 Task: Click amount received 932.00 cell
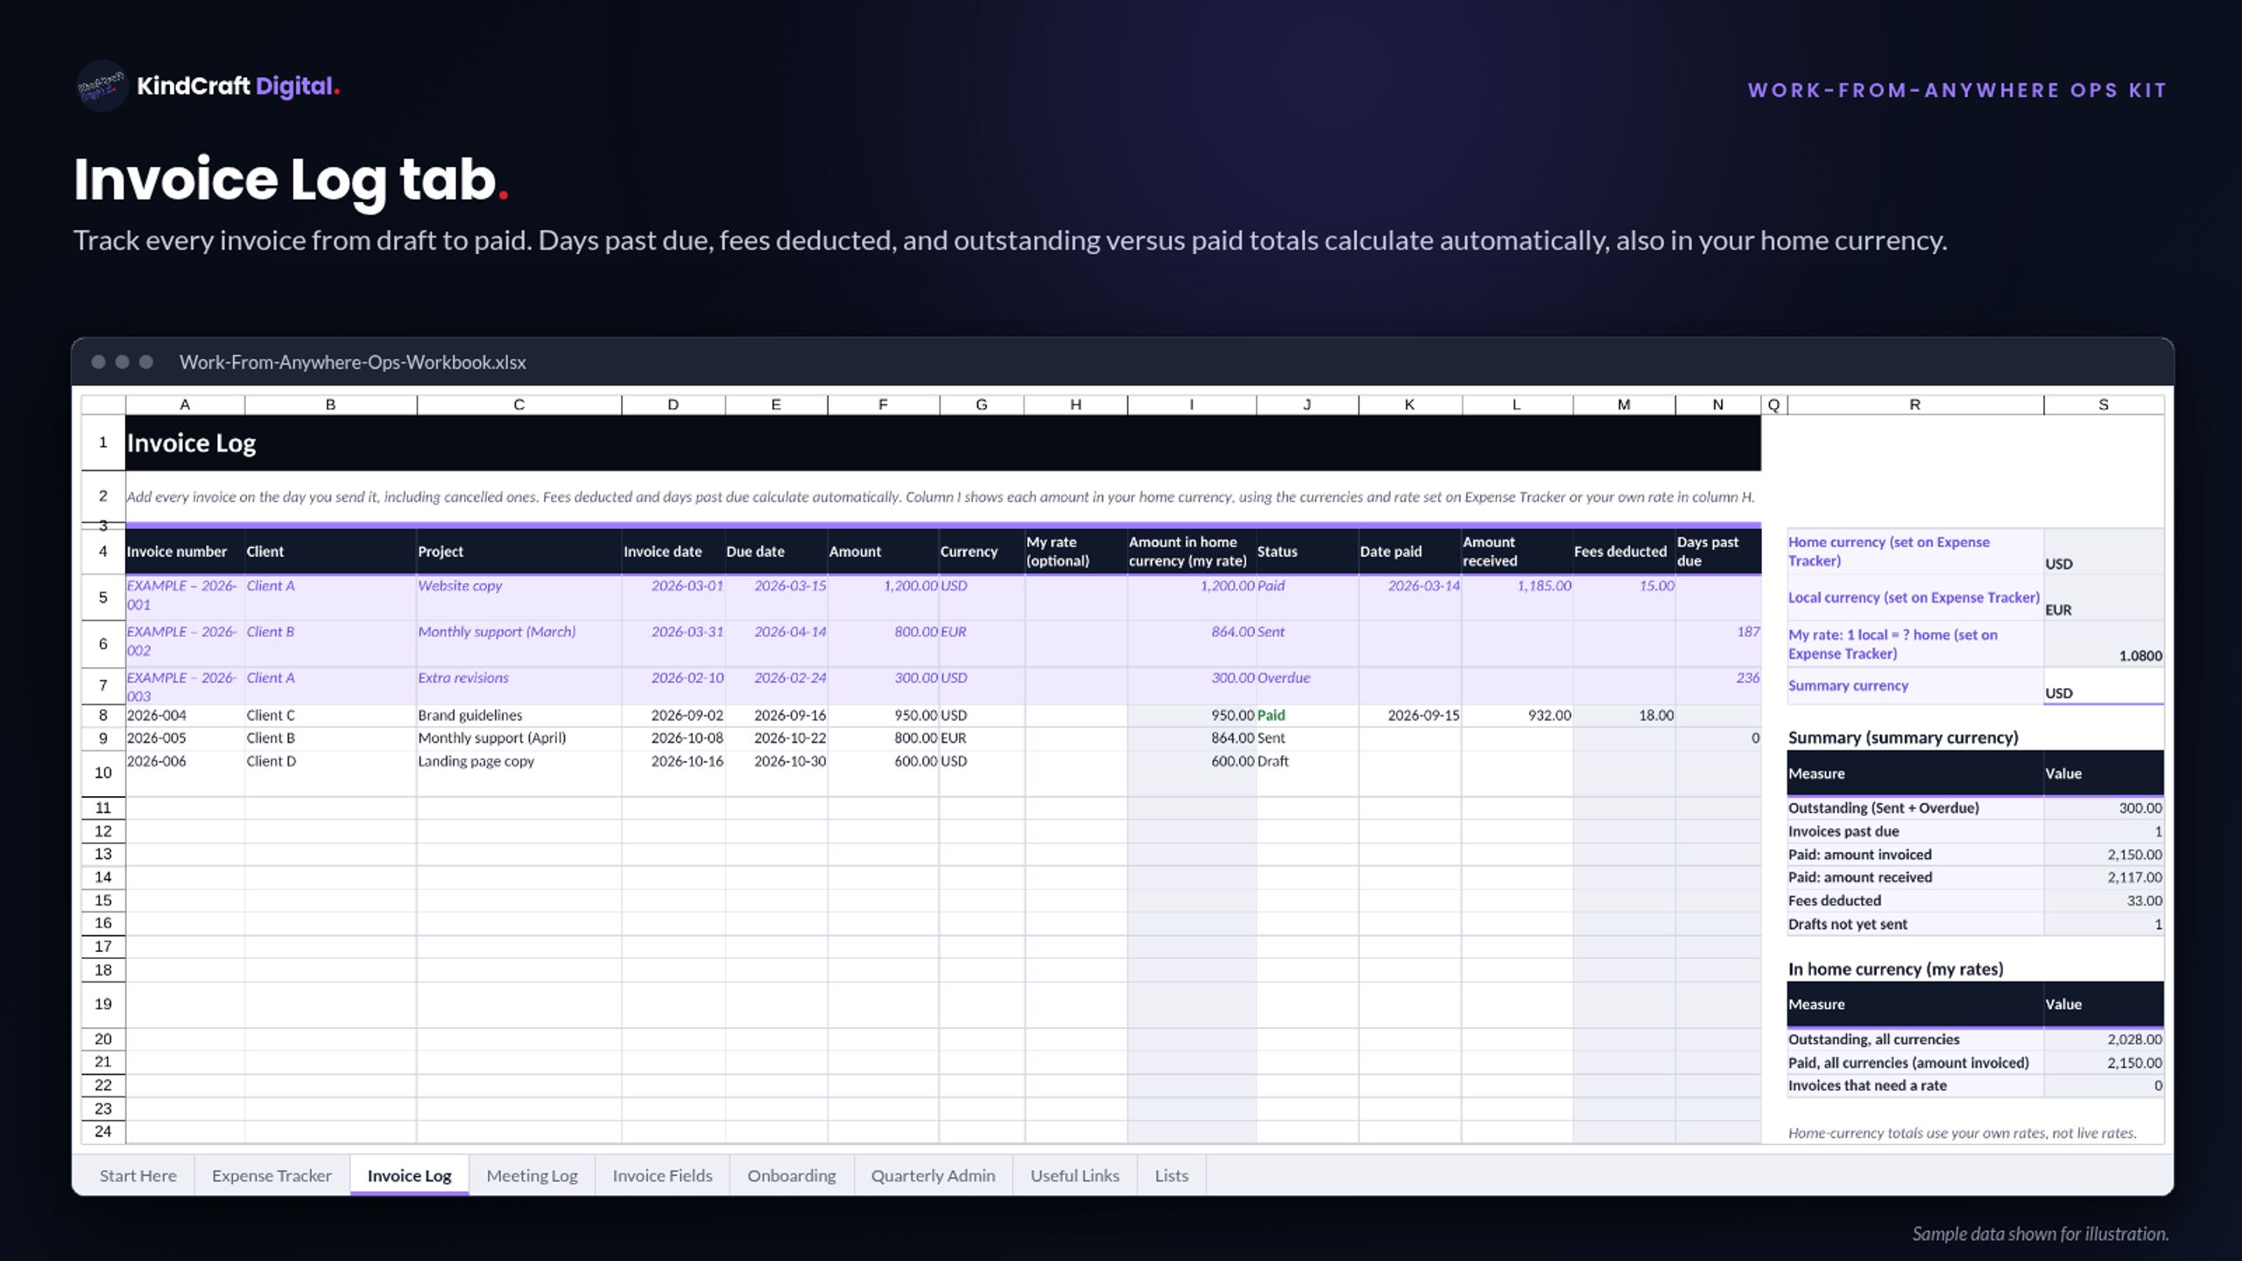[x=1517, y=715]
